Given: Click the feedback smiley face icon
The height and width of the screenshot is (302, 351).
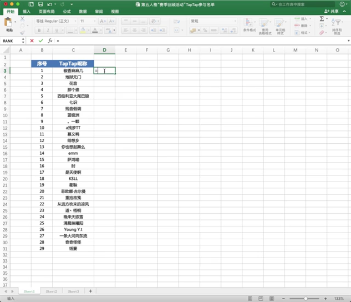Looking at the screenshot, I should (342, 4).
